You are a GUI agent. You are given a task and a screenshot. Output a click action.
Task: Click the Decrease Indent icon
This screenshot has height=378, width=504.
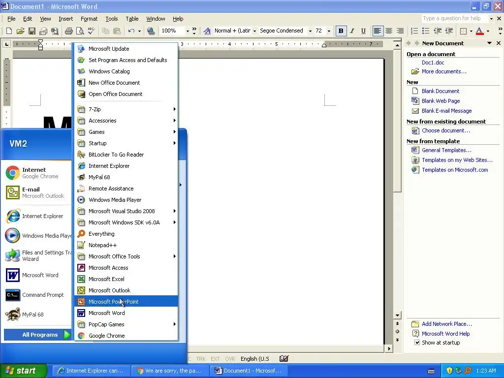[x=438, y=31]
